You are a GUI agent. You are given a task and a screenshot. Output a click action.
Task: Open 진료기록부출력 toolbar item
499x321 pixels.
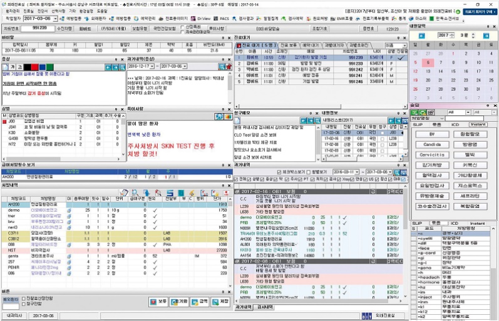point(372,19)
